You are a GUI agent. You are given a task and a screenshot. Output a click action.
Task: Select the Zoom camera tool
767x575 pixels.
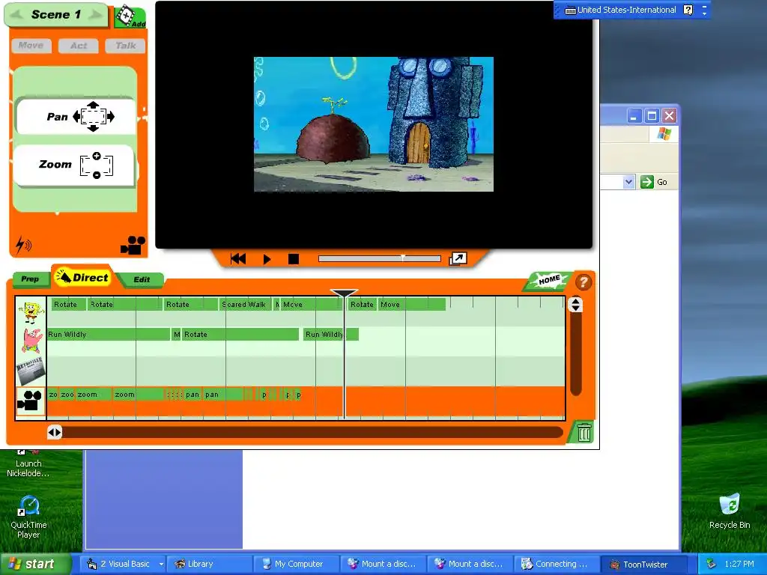click(x=74, y=165)
